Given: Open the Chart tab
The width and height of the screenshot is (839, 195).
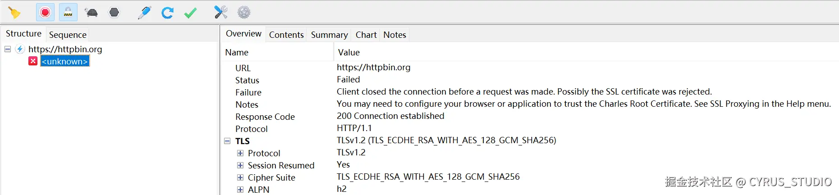Looking at the screenshot, I should (x=366, y=35).
